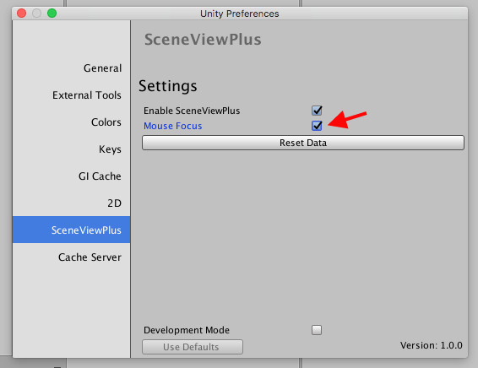
Task: Select the Colors preferences section
Action: (x=71, y=122)
